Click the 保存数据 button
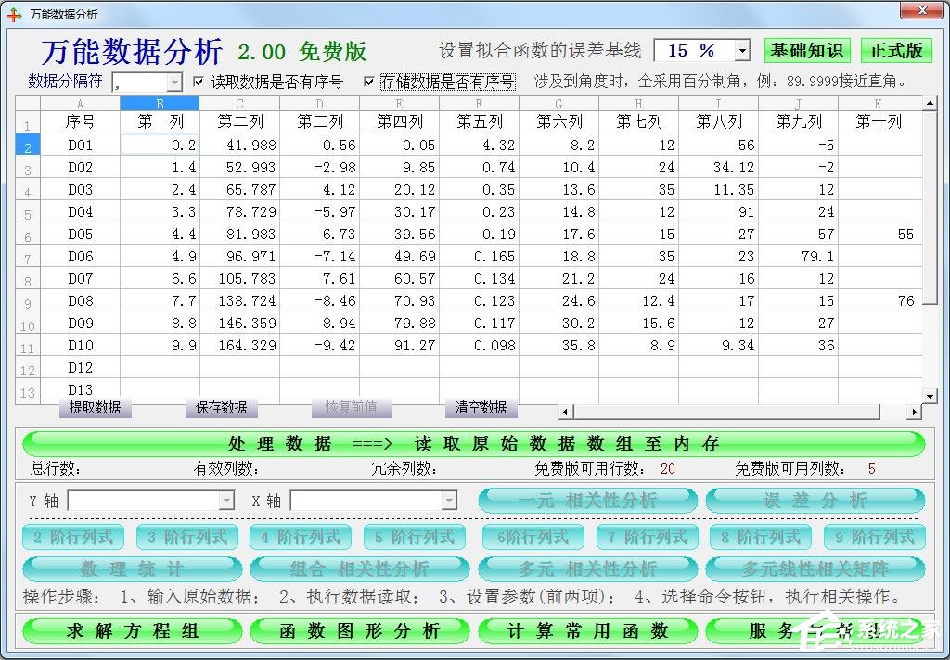The width and height of the screenshot is (950, 660). [222, 407]
